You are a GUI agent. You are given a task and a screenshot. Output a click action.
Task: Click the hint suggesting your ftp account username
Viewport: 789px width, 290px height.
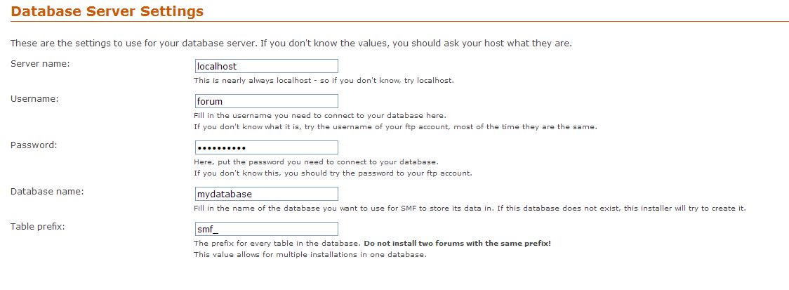[x=395, y=127]
